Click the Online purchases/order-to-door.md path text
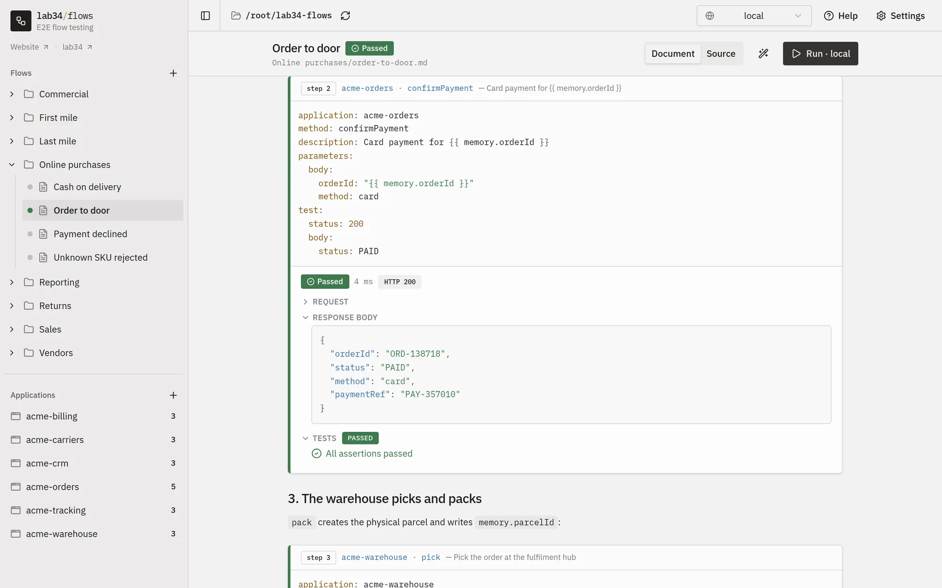Viewport: 942px width, 588px height. (x=349, y=63)
